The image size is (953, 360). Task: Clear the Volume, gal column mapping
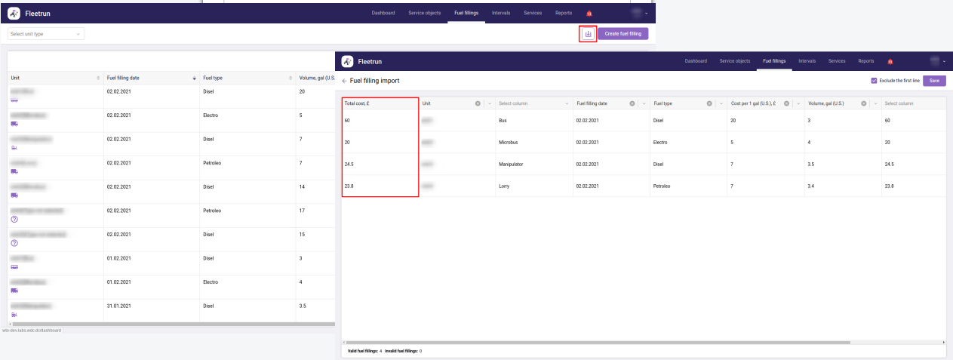[864, 103]
